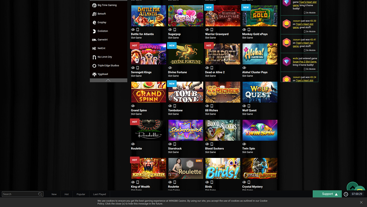
Task: Toggle the eye icon under Crystal Mystery
Action: click(x=244, y=182)
